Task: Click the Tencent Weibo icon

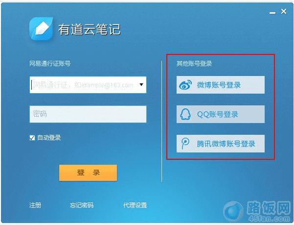Action: click(x=185, y=144)
